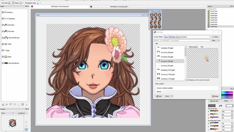
Task: Click the green add item icon under the Items list
Action: pos(3,104)
